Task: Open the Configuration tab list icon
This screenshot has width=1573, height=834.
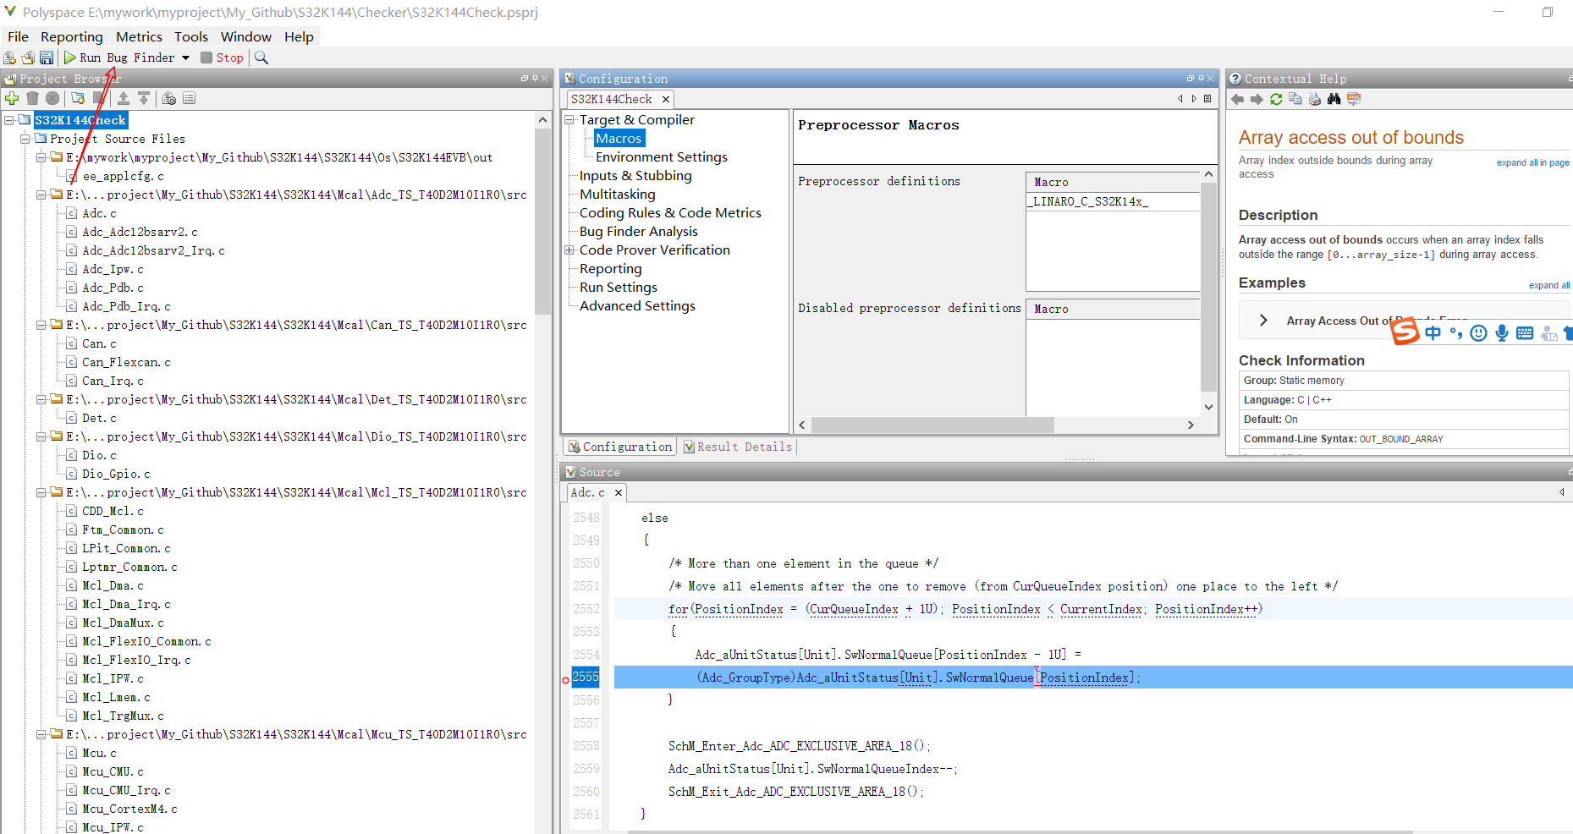Action: tap(1207, 99)
